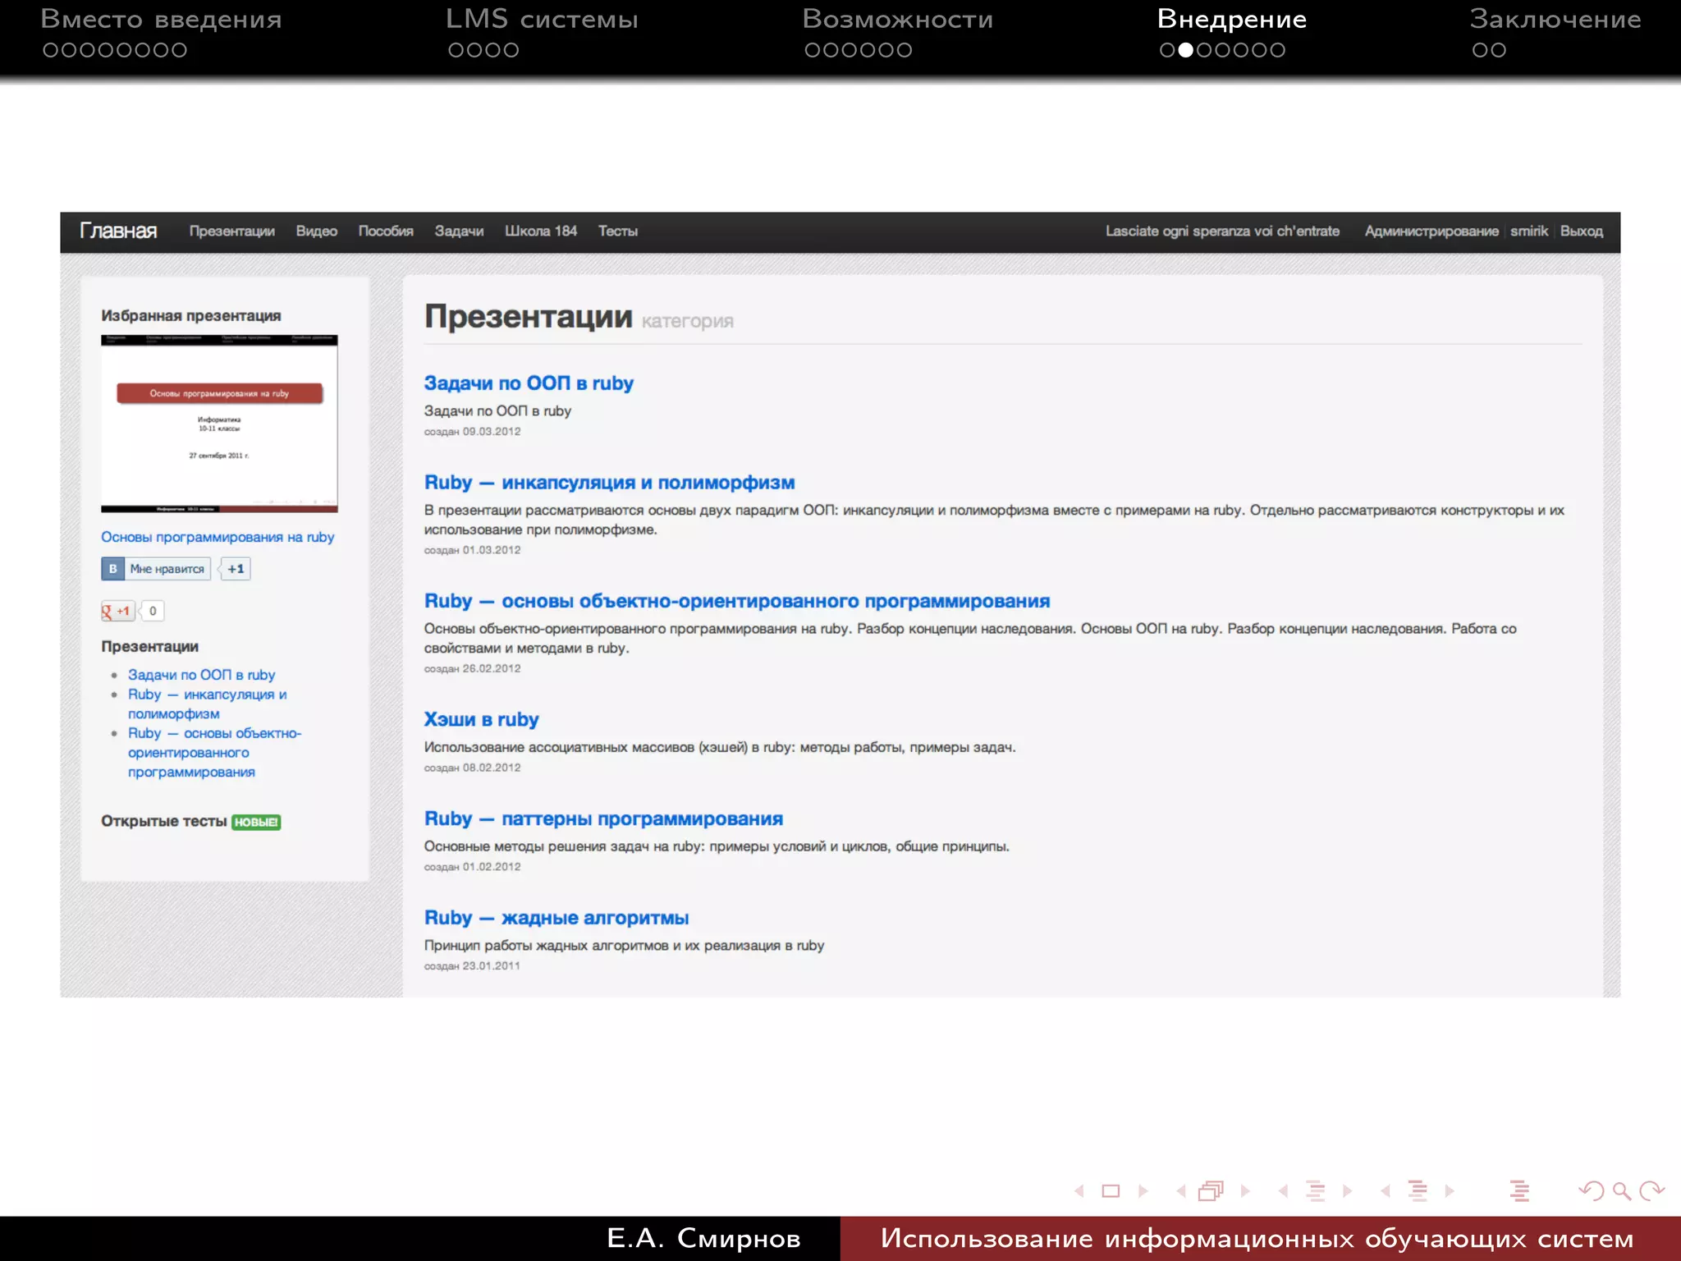The width and height of the screenshot is (1681, 1261).
Task: Open 'Ruby — паттерны программирования' presentation
Action: [603, 819]
